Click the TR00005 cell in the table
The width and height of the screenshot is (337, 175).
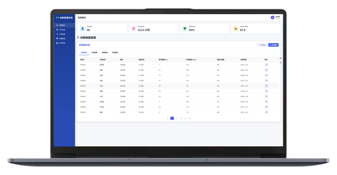coord(83,86)
